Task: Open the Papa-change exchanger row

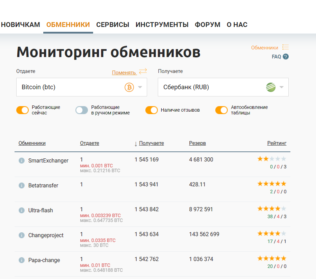Action: pyautogui.click(x=152, y=264)
